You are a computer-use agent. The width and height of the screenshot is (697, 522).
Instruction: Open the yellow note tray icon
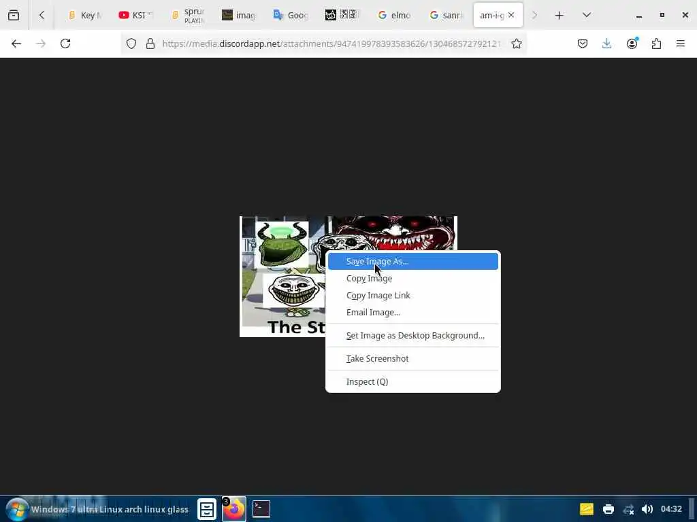pos(586,509)
